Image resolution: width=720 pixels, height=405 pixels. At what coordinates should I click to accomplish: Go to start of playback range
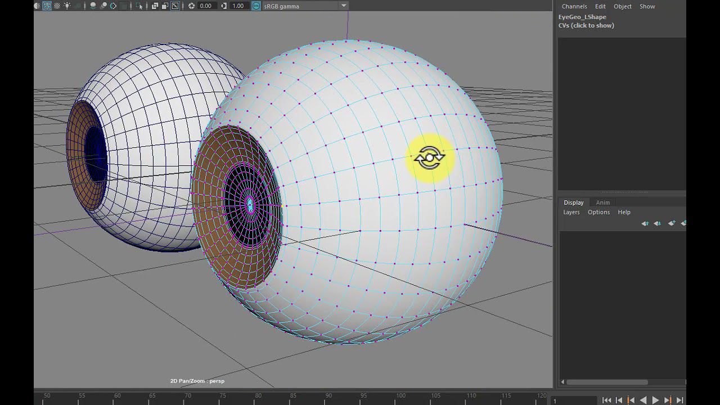607,400
